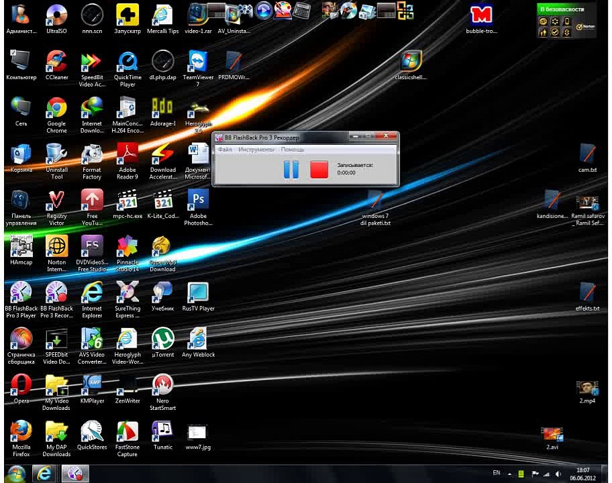Show hidden tray icons arrow
This screenshot has height=483, width=612.
click(x=509, y=474)
